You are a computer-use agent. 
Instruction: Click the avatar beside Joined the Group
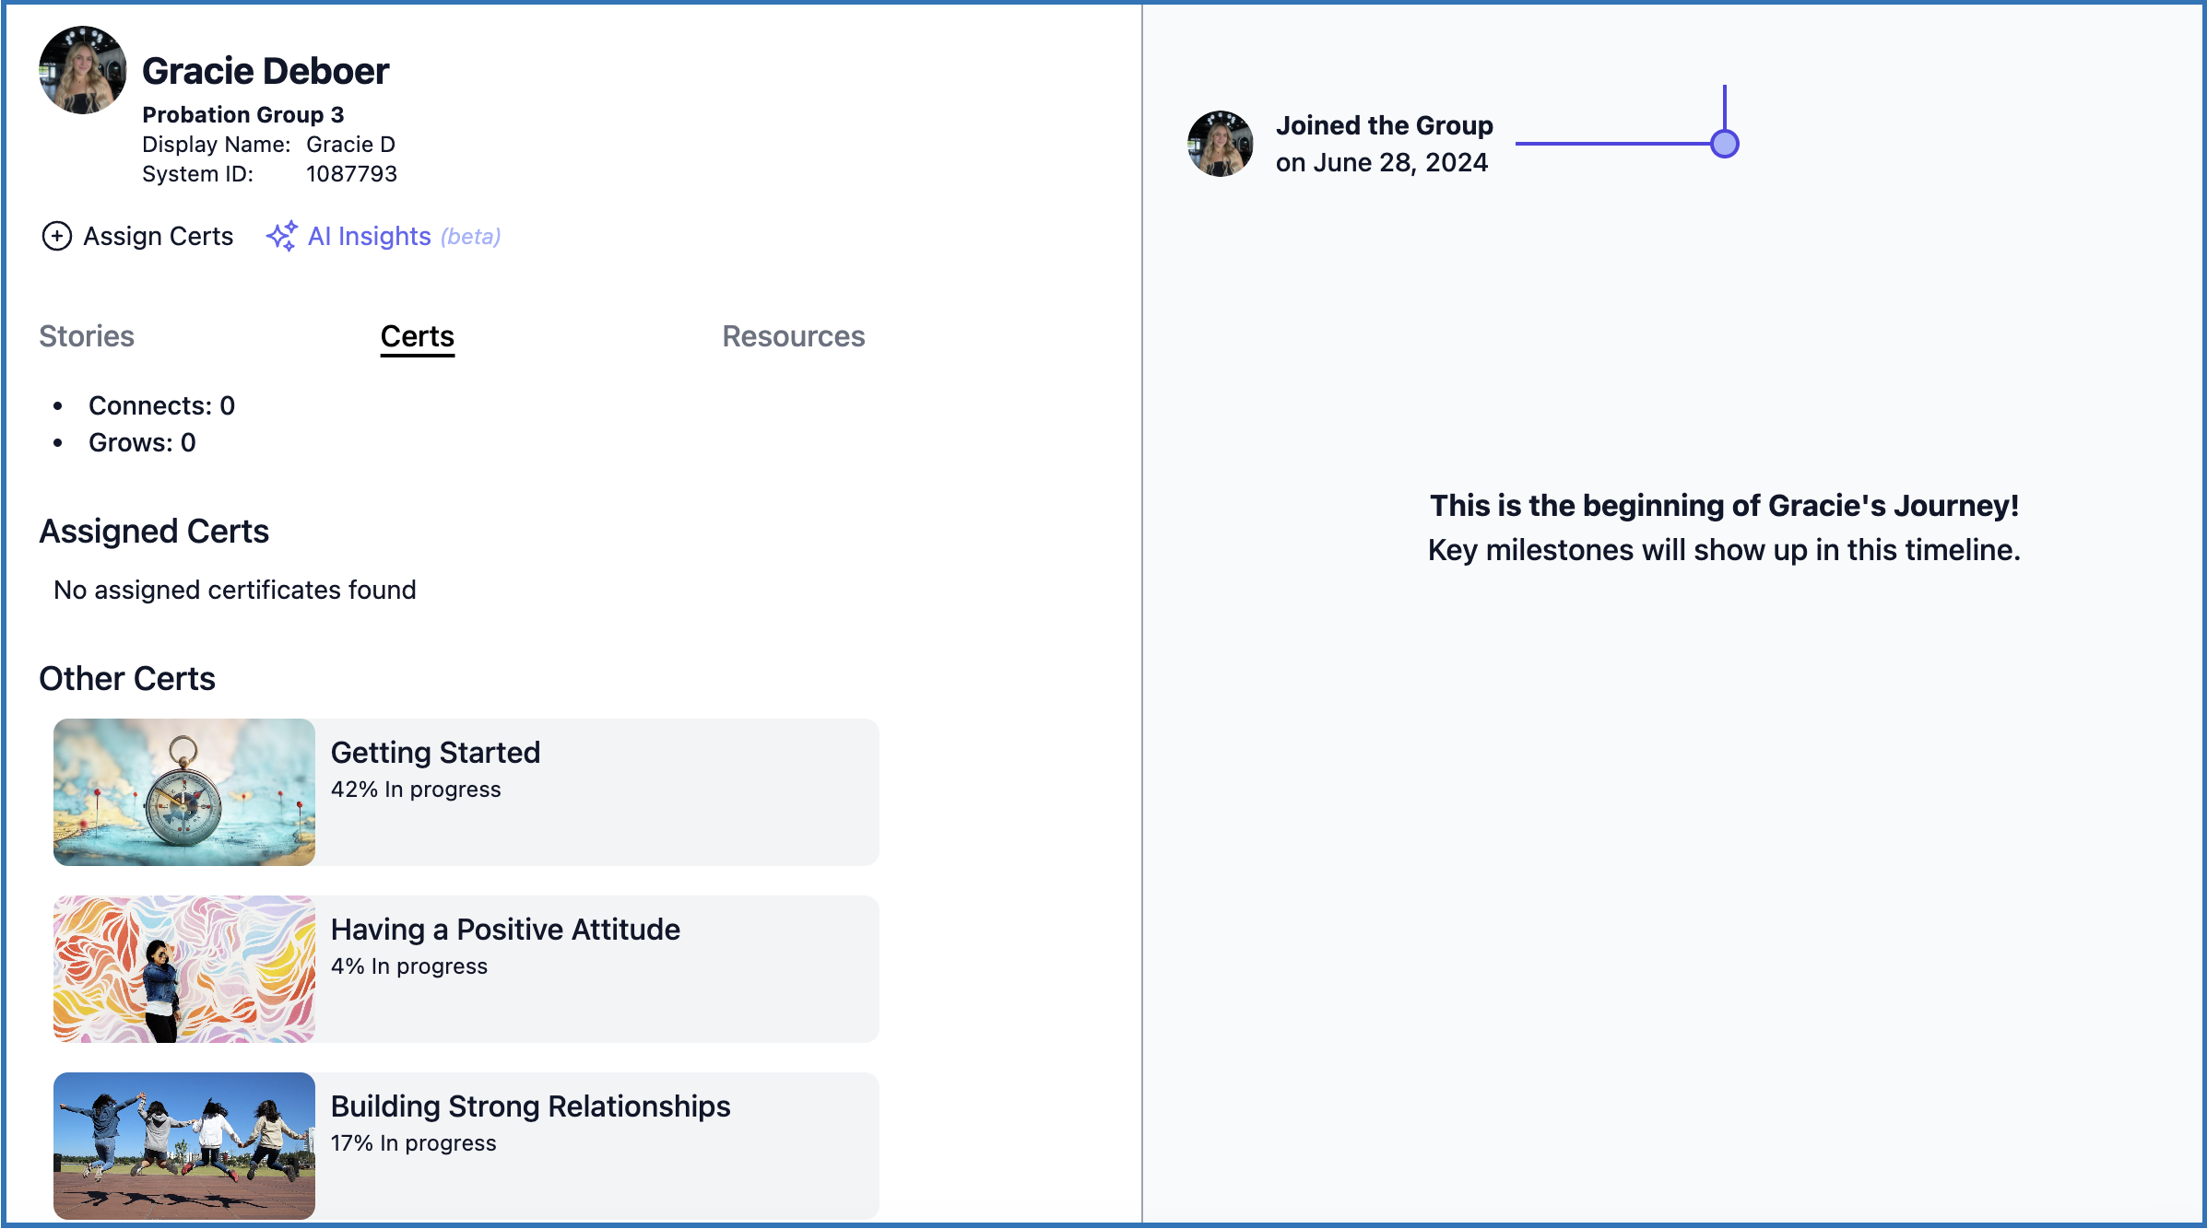tap(1220, 144)
